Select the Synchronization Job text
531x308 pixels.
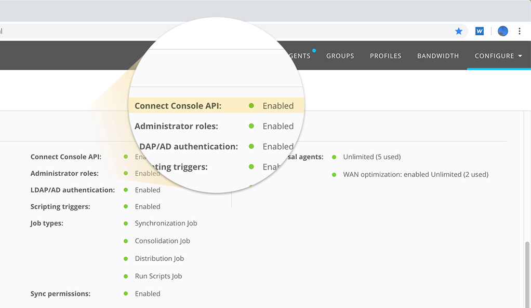point(166,223)
